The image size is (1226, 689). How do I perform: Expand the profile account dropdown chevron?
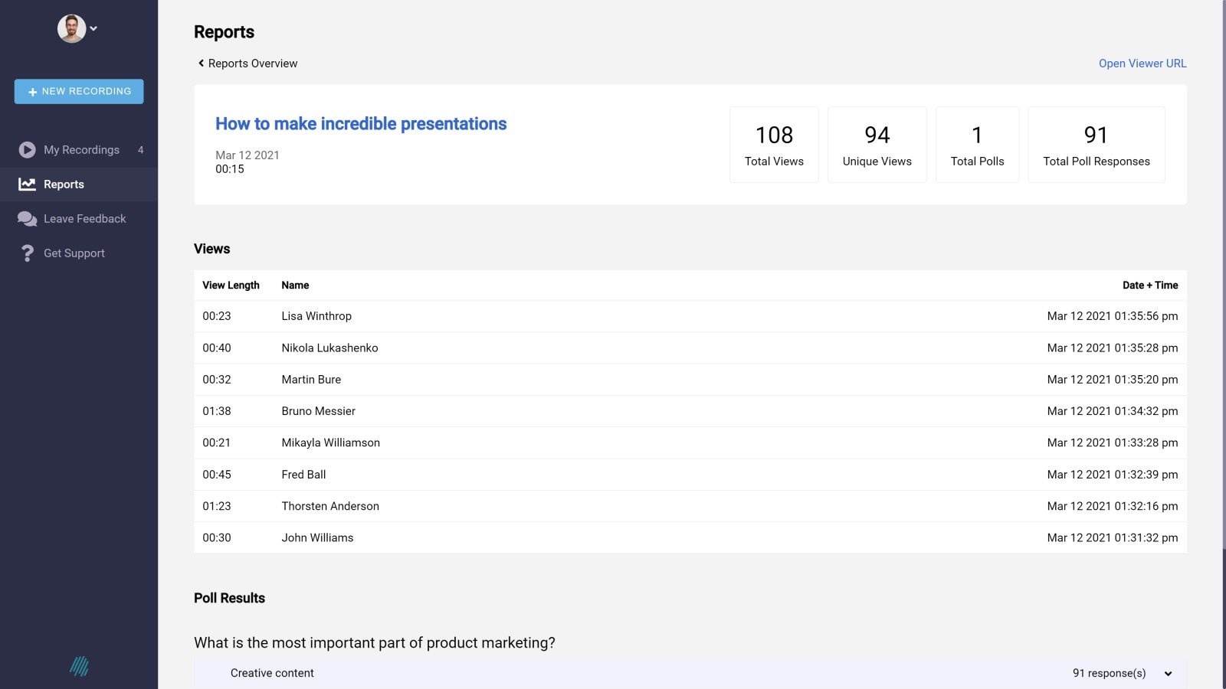coord(93,29)
